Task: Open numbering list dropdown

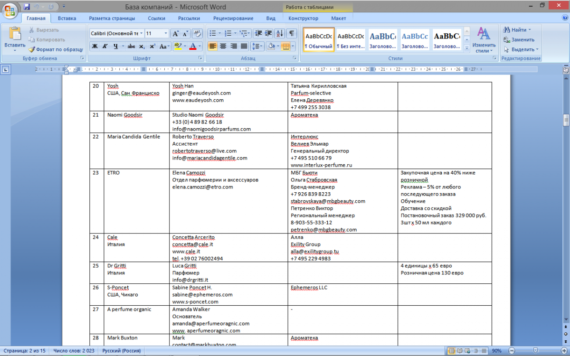Action: [x=235, y=33]
